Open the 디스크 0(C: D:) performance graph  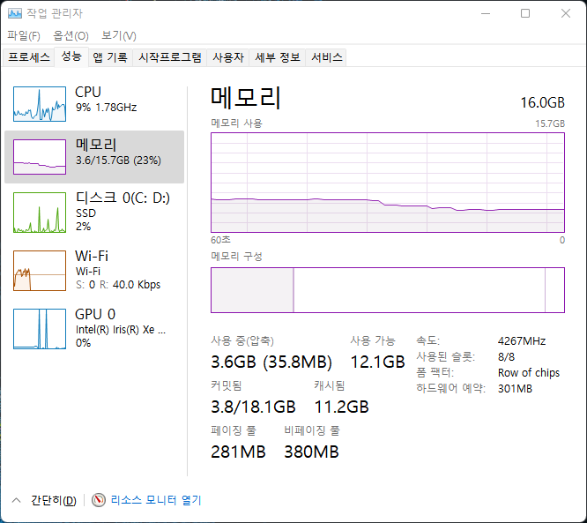(x=40, y=213)
